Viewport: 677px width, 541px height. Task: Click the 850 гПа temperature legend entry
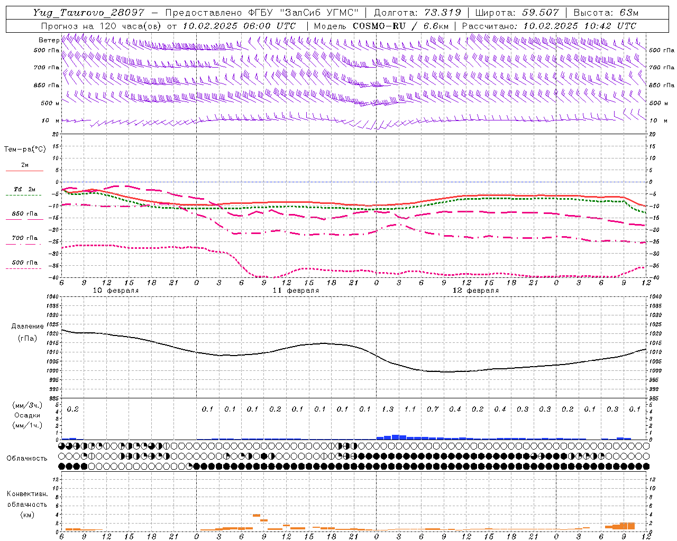25,214
